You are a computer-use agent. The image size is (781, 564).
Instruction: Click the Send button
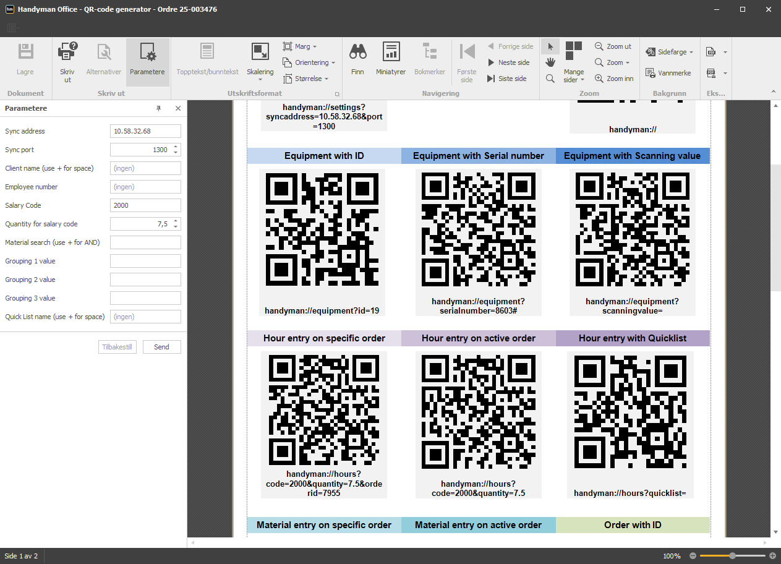[x=161, y=347]
